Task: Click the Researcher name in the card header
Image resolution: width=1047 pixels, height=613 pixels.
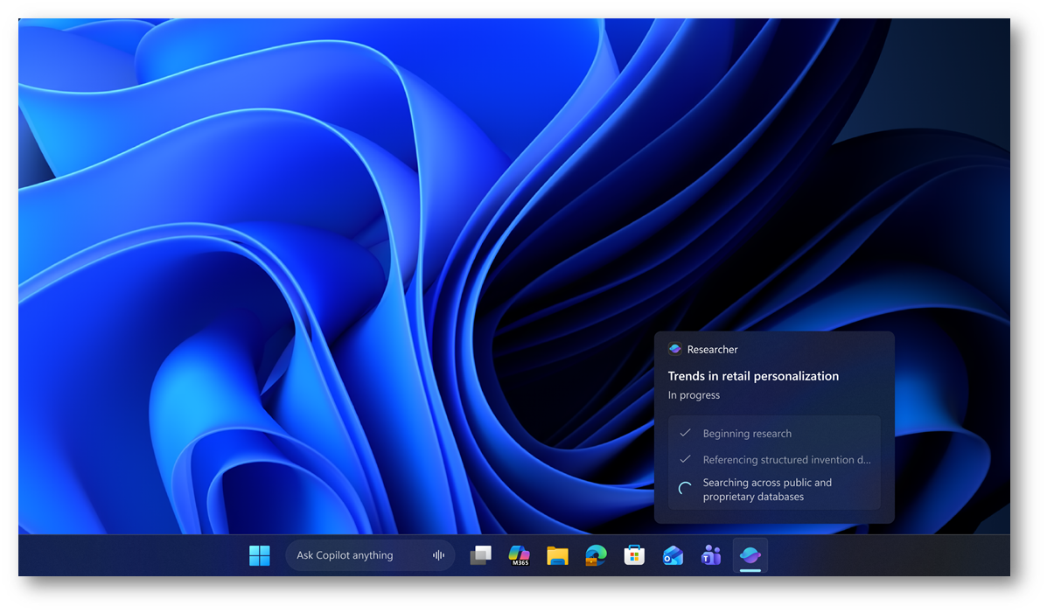Action: point(712,350)
